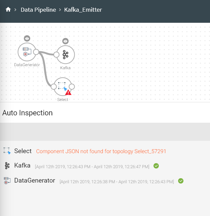The height and width of the screenshot is (216, 210).
Task: Click the Component JSON not found error message
Action: click(x=101, y=151)
